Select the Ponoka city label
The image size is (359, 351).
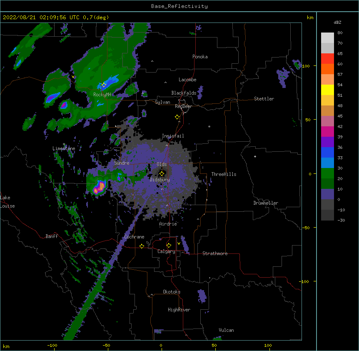coord(200,57)
